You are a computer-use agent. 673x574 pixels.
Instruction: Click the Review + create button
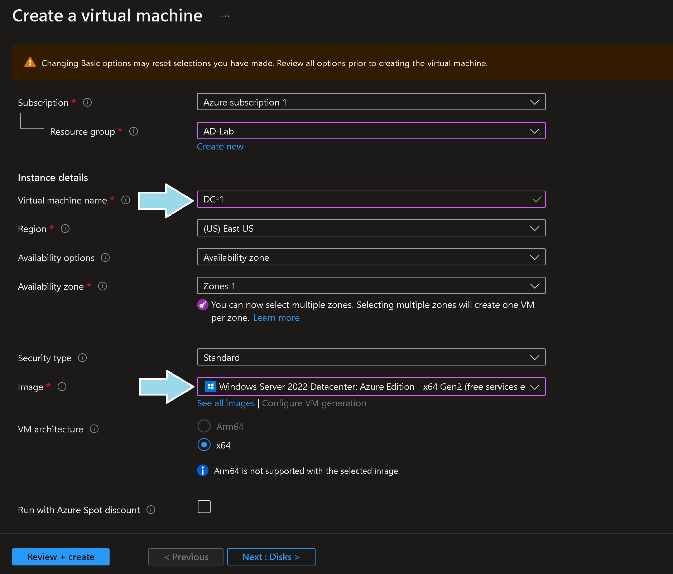tap(61, 557)
